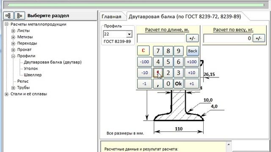Click the ГОСТ 8239-89 label
Image resolution: width=271 pixels, height=152 pixels.
click(x=117, y=41)
